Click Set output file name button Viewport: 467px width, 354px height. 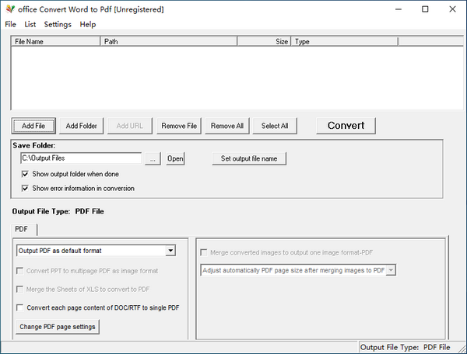[249, 158]
